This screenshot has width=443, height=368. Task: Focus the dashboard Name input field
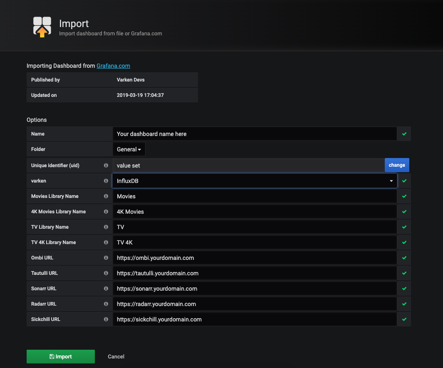255,134
